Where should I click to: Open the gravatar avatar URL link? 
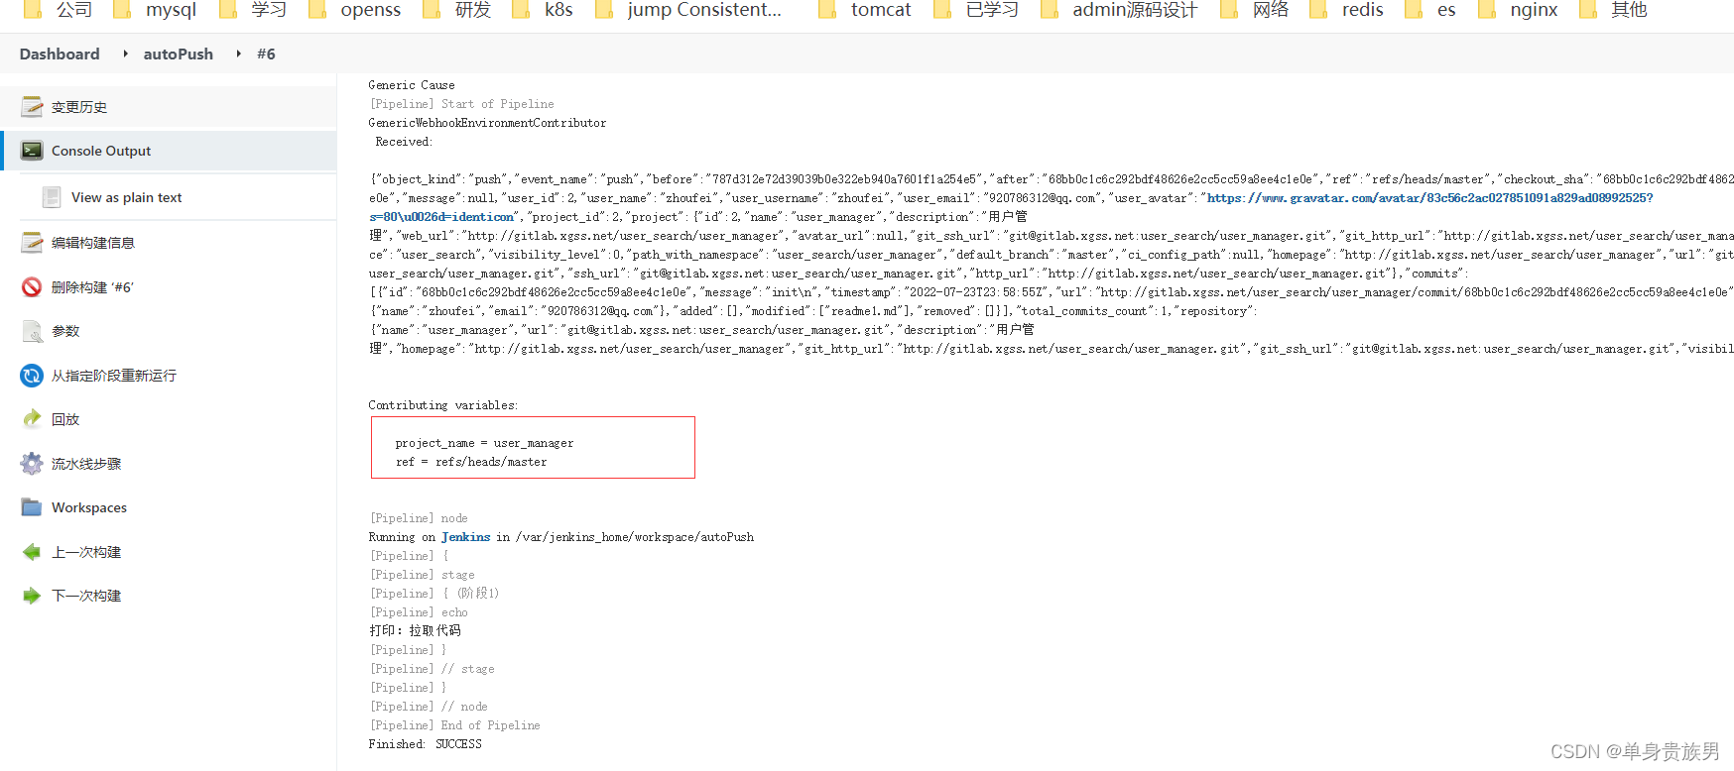click(x=1428, y=198)
